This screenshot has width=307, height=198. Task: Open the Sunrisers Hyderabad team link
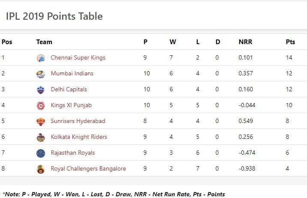[x=78, y=121]
